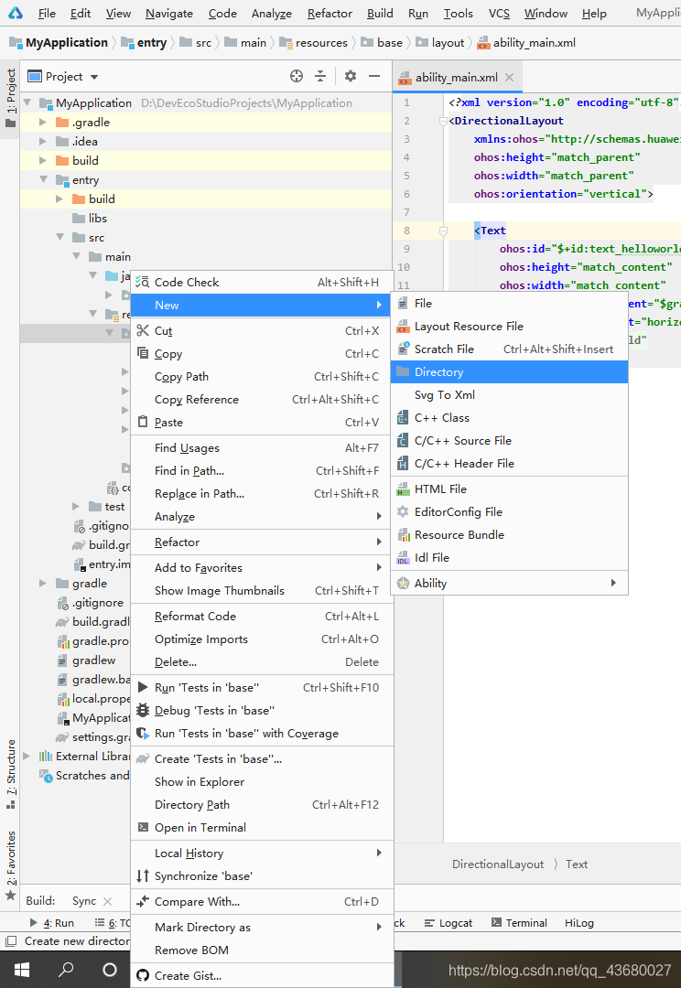
Task: Open Windows search magnifier
Action: point(66,970)
